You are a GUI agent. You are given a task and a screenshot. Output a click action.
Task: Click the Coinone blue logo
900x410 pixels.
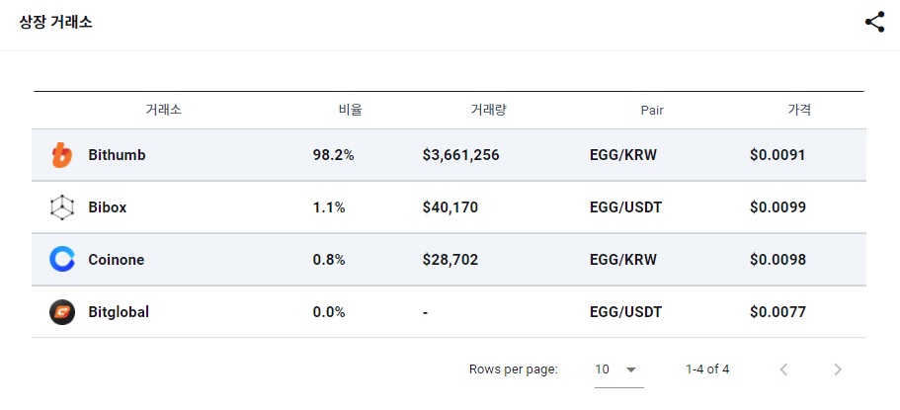coord(62,260)
